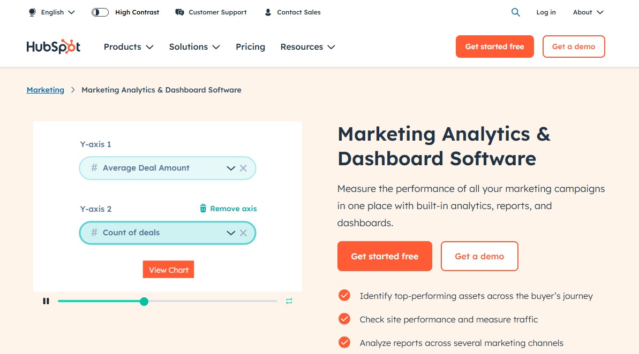
Task: Click Marketing Analytics & Dashboard Software breadcrumb text
Action: [x=161, y=90]
